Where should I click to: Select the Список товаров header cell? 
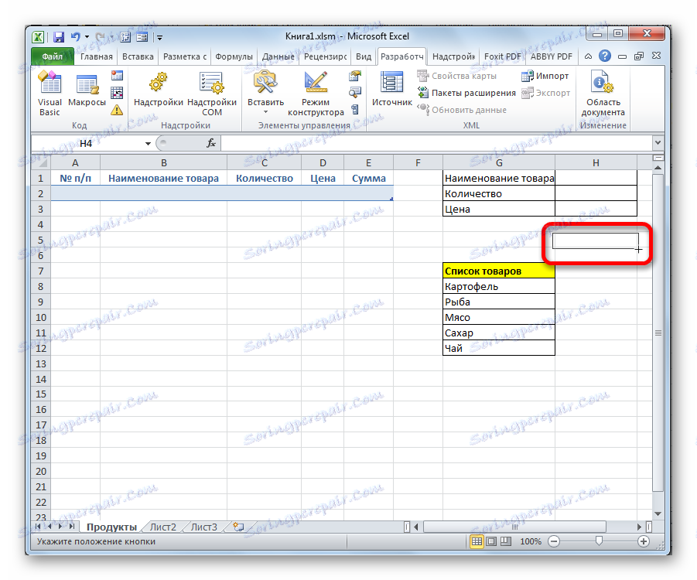tap(499, 271)
